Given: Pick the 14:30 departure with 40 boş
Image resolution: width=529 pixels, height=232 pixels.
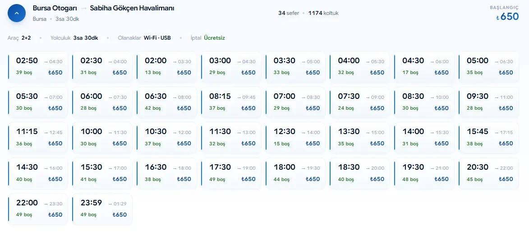Looking at the screenshot, I should tap(38, 174).
